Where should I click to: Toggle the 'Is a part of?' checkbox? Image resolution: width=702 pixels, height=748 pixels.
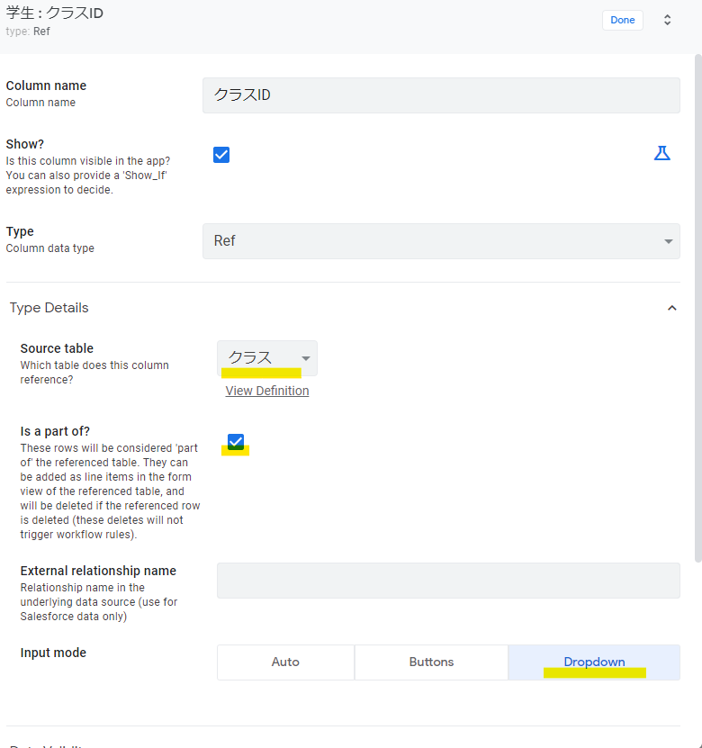[x=236, y=442]
